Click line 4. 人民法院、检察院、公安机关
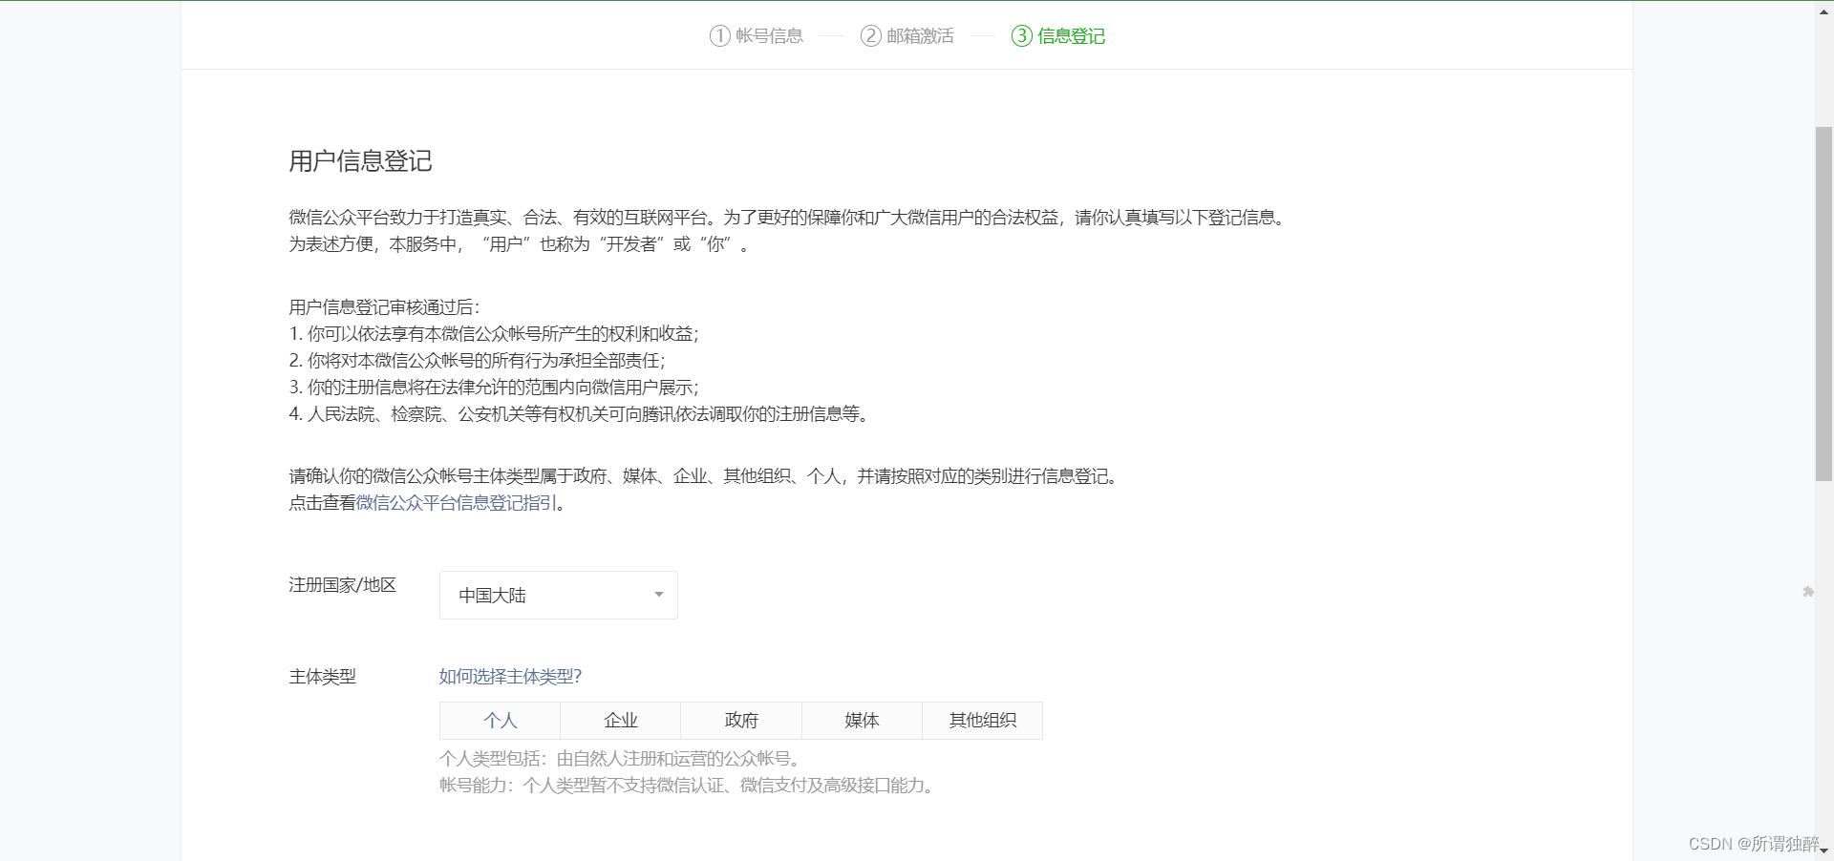Viewport: 1834px width, 861px height. coord(579,414)
